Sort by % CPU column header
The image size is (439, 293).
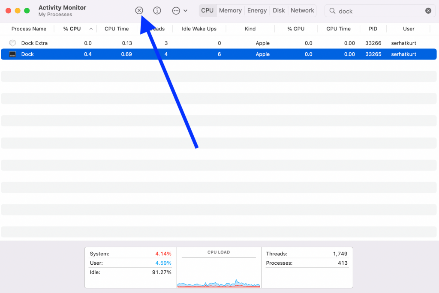coord(72,29)
